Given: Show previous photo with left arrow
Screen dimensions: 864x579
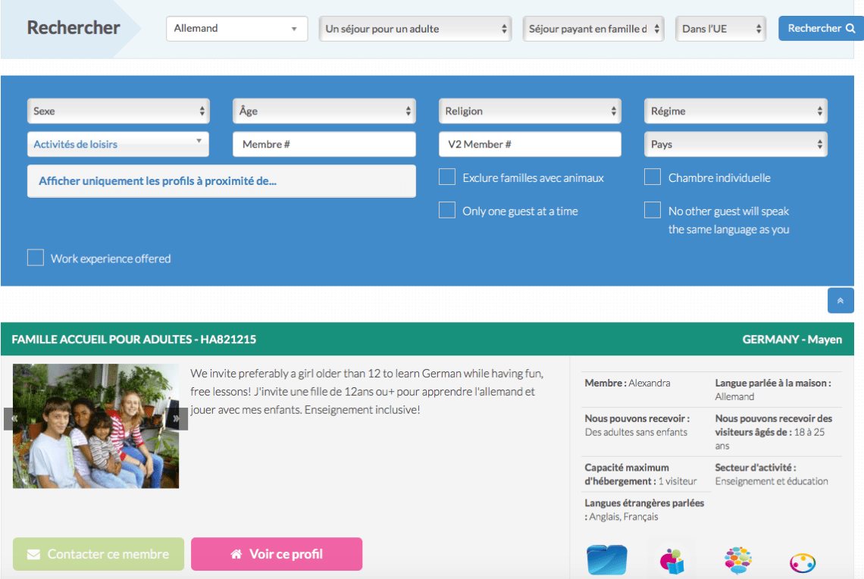Looking at the screenshot, I should point(13,418).
